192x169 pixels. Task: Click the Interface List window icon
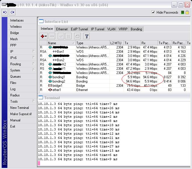coord(41,22)
